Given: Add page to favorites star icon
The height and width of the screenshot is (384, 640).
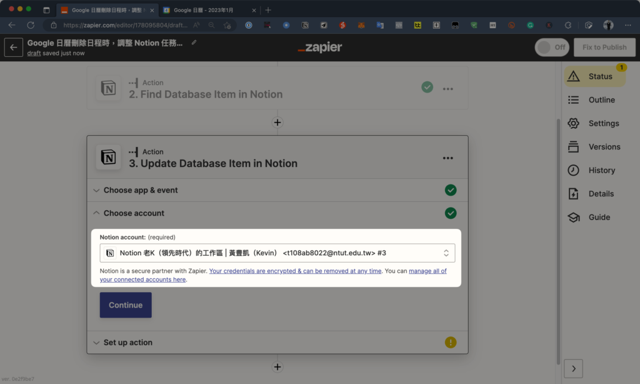Looking at the screenshot, I should tap(227, 25).
